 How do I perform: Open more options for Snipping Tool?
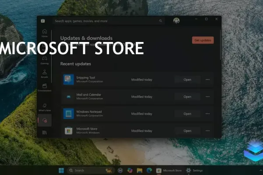click(207, 80)
